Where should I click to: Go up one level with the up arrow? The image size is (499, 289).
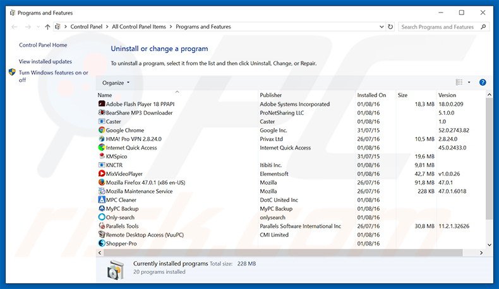tap(47, 27)
